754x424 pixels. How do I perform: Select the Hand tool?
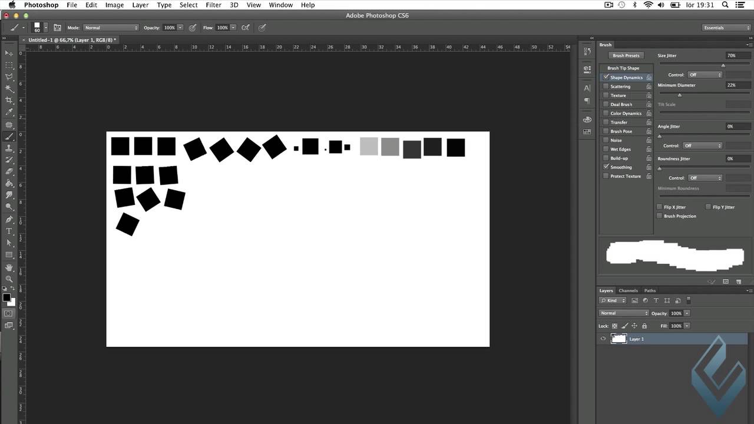click(x=9, y=267)
